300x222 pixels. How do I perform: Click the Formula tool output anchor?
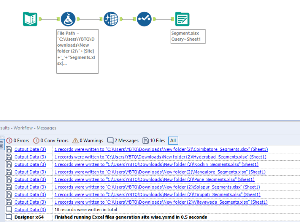78,19
